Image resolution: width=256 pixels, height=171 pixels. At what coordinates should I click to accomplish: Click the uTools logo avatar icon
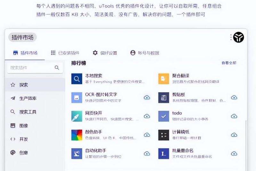coord(238,37)
